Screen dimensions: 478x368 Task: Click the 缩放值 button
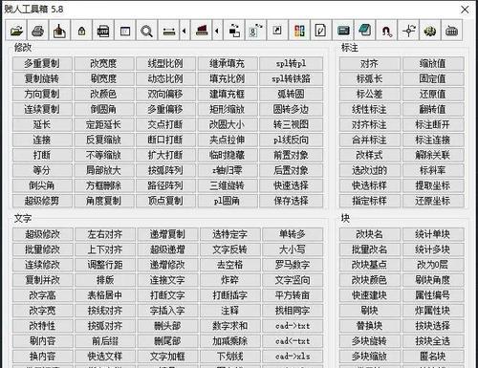point(433,63)
